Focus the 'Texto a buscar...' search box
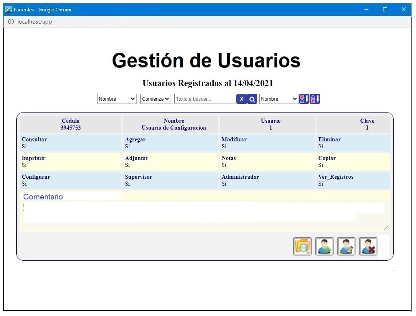Image resolution: width=416 pixels, height=316 pixels. point(205,99)
